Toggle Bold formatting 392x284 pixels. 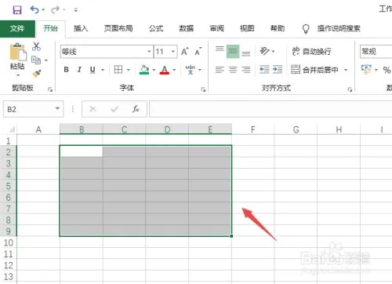click(x=67, y=70)
